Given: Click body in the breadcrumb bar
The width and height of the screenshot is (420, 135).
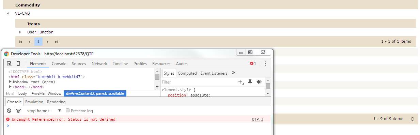Looking at the screenshot, I should click(23, 93).
